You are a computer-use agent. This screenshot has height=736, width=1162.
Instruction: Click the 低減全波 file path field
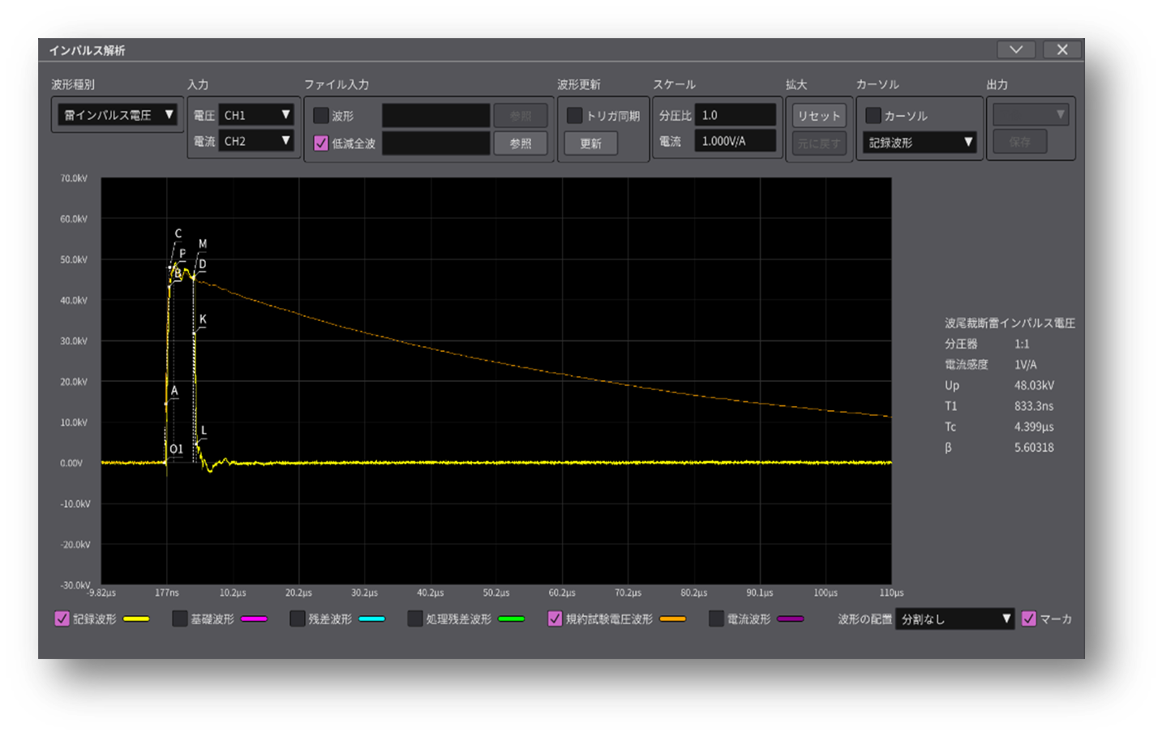(x=435, y=143)
